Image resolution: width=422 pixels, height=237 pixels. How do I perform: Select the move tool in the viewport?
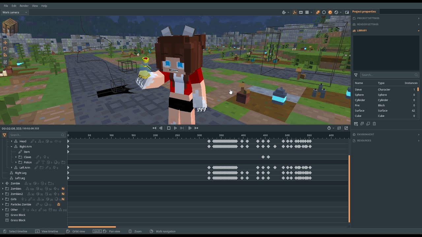(5, 42)
